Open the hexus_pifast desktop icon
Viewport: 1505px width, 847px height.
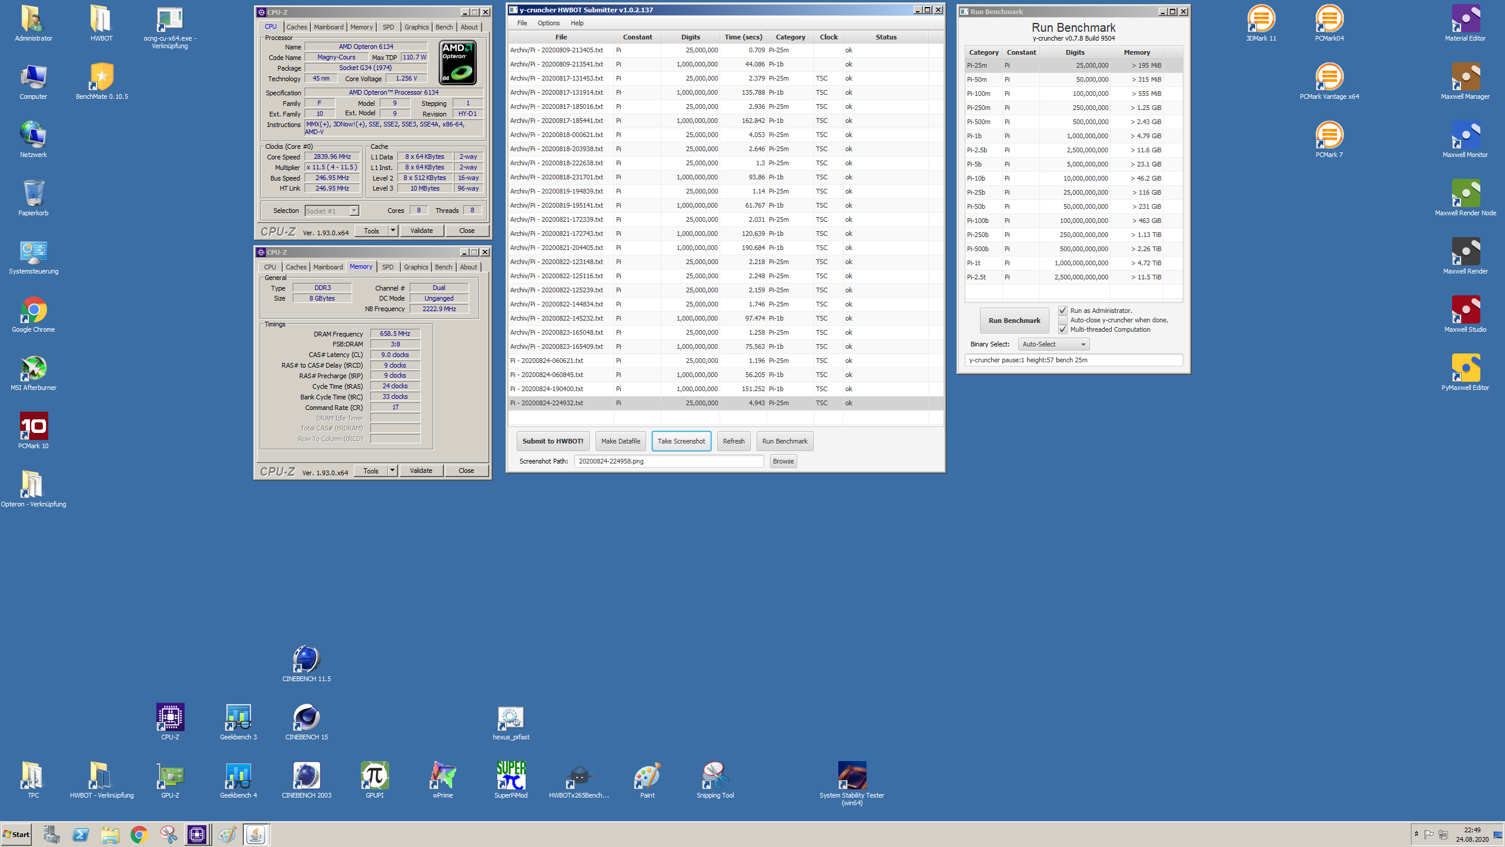coord(511,722)
